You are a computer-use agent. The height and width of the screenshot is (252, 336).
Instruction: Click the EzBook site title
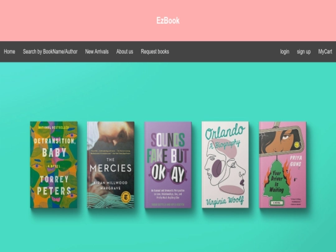168,21
